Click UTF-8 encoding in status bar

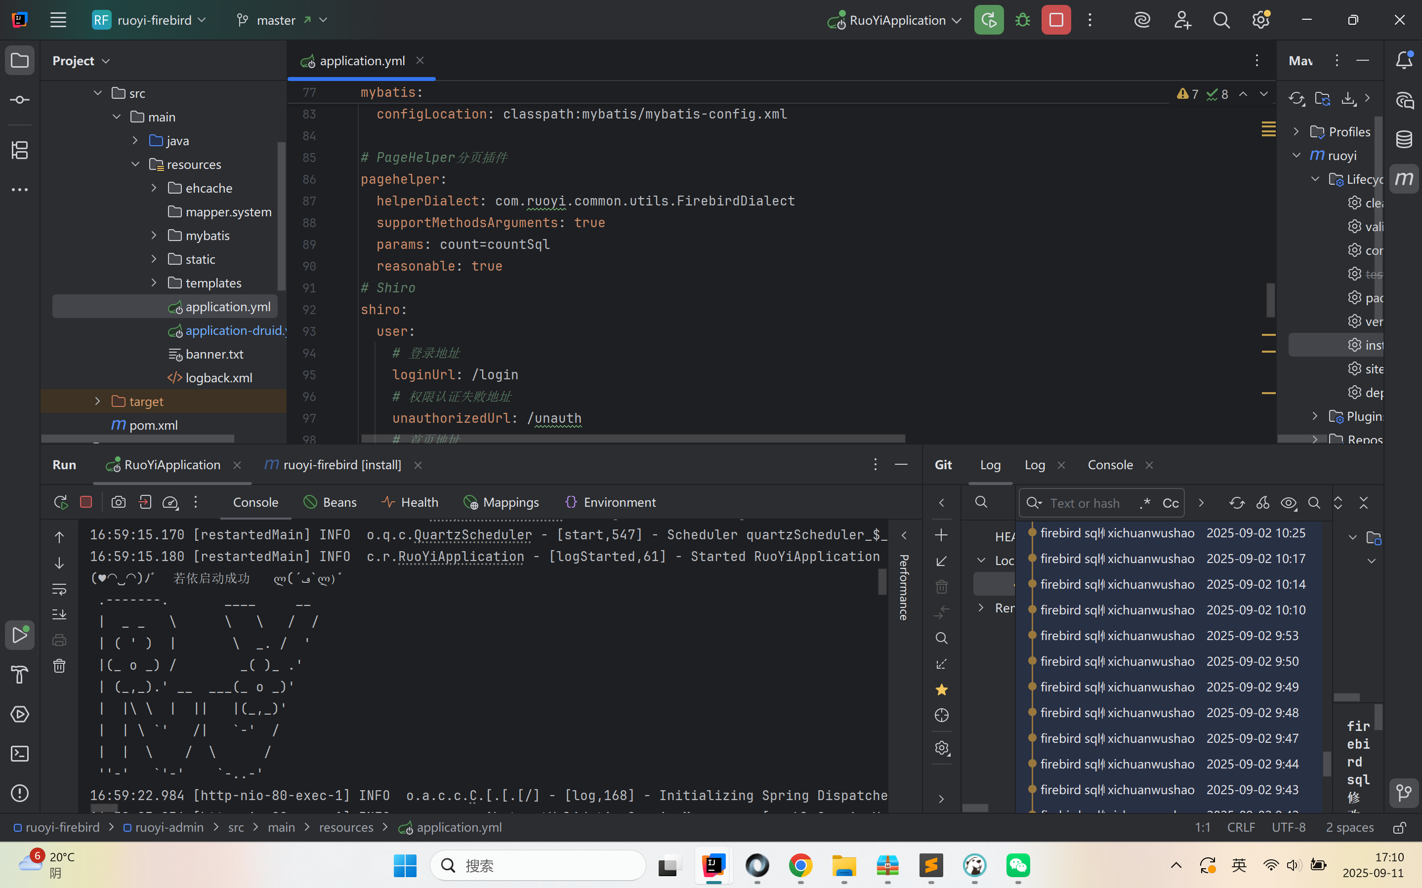coord(1288,827)
